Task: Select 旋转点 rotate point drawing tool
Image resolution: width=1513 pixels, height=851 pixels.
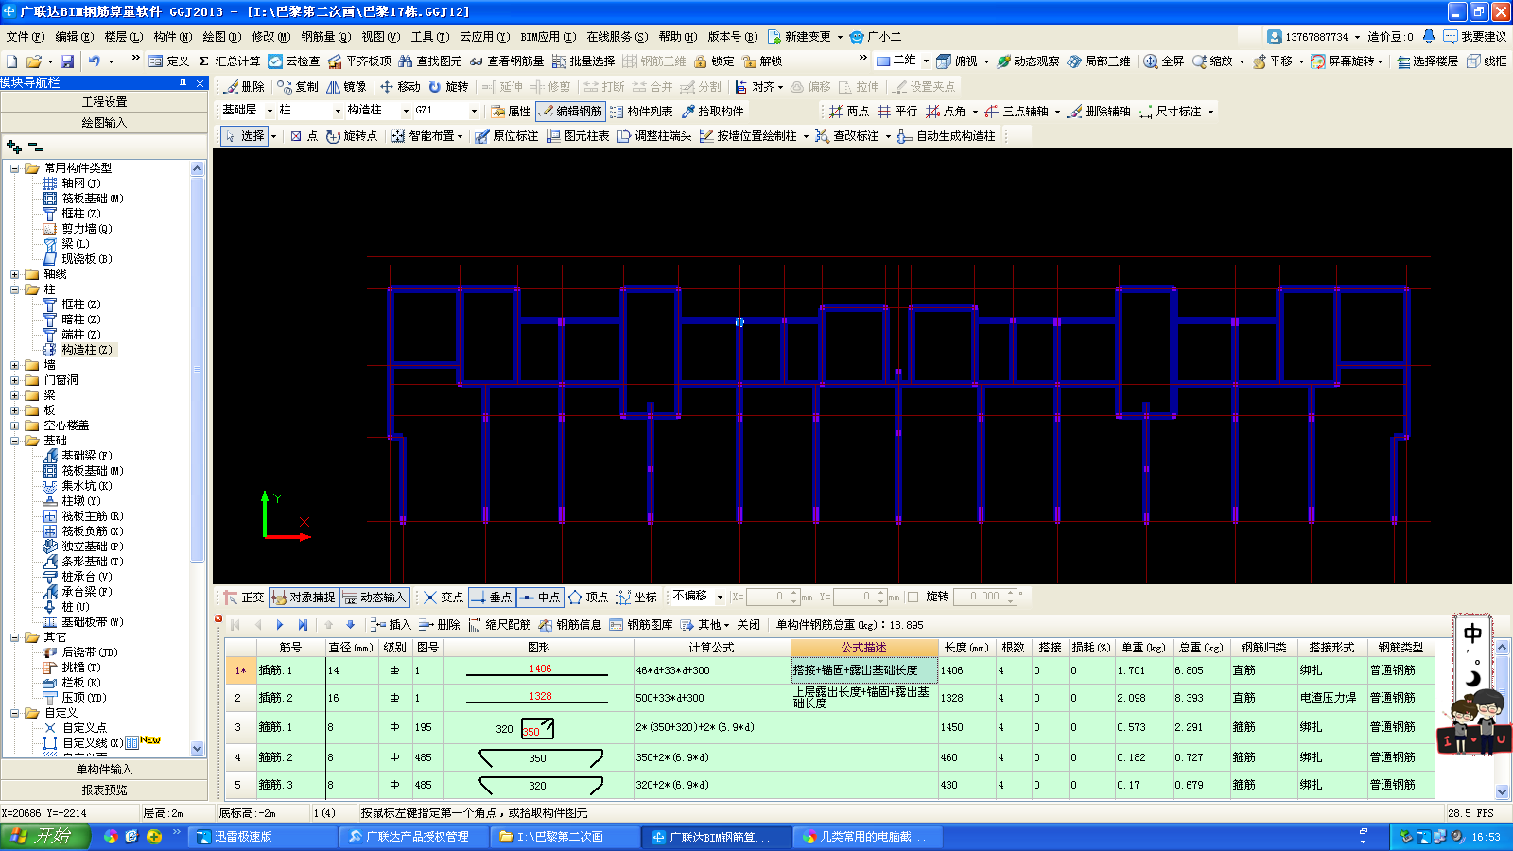Action: click(351, 136)
